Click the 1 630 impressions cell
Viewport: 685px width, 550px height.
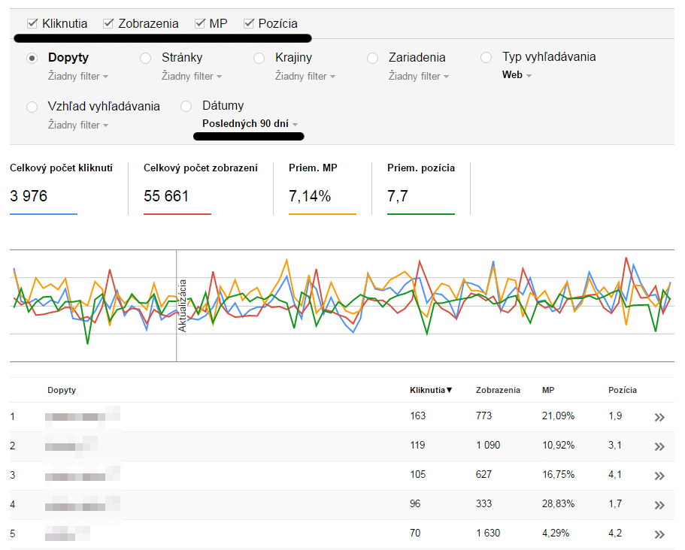(488, 533)
